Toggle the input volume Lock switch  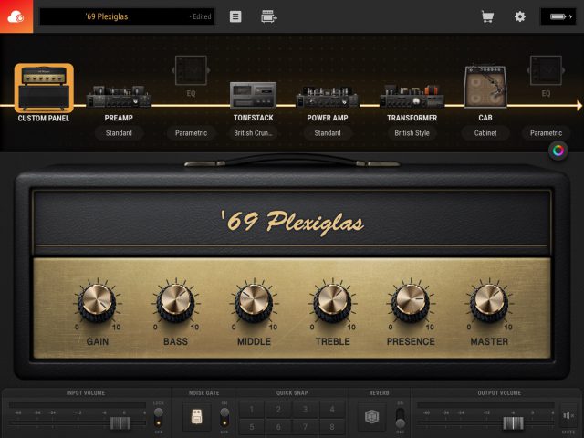(158, 417)
